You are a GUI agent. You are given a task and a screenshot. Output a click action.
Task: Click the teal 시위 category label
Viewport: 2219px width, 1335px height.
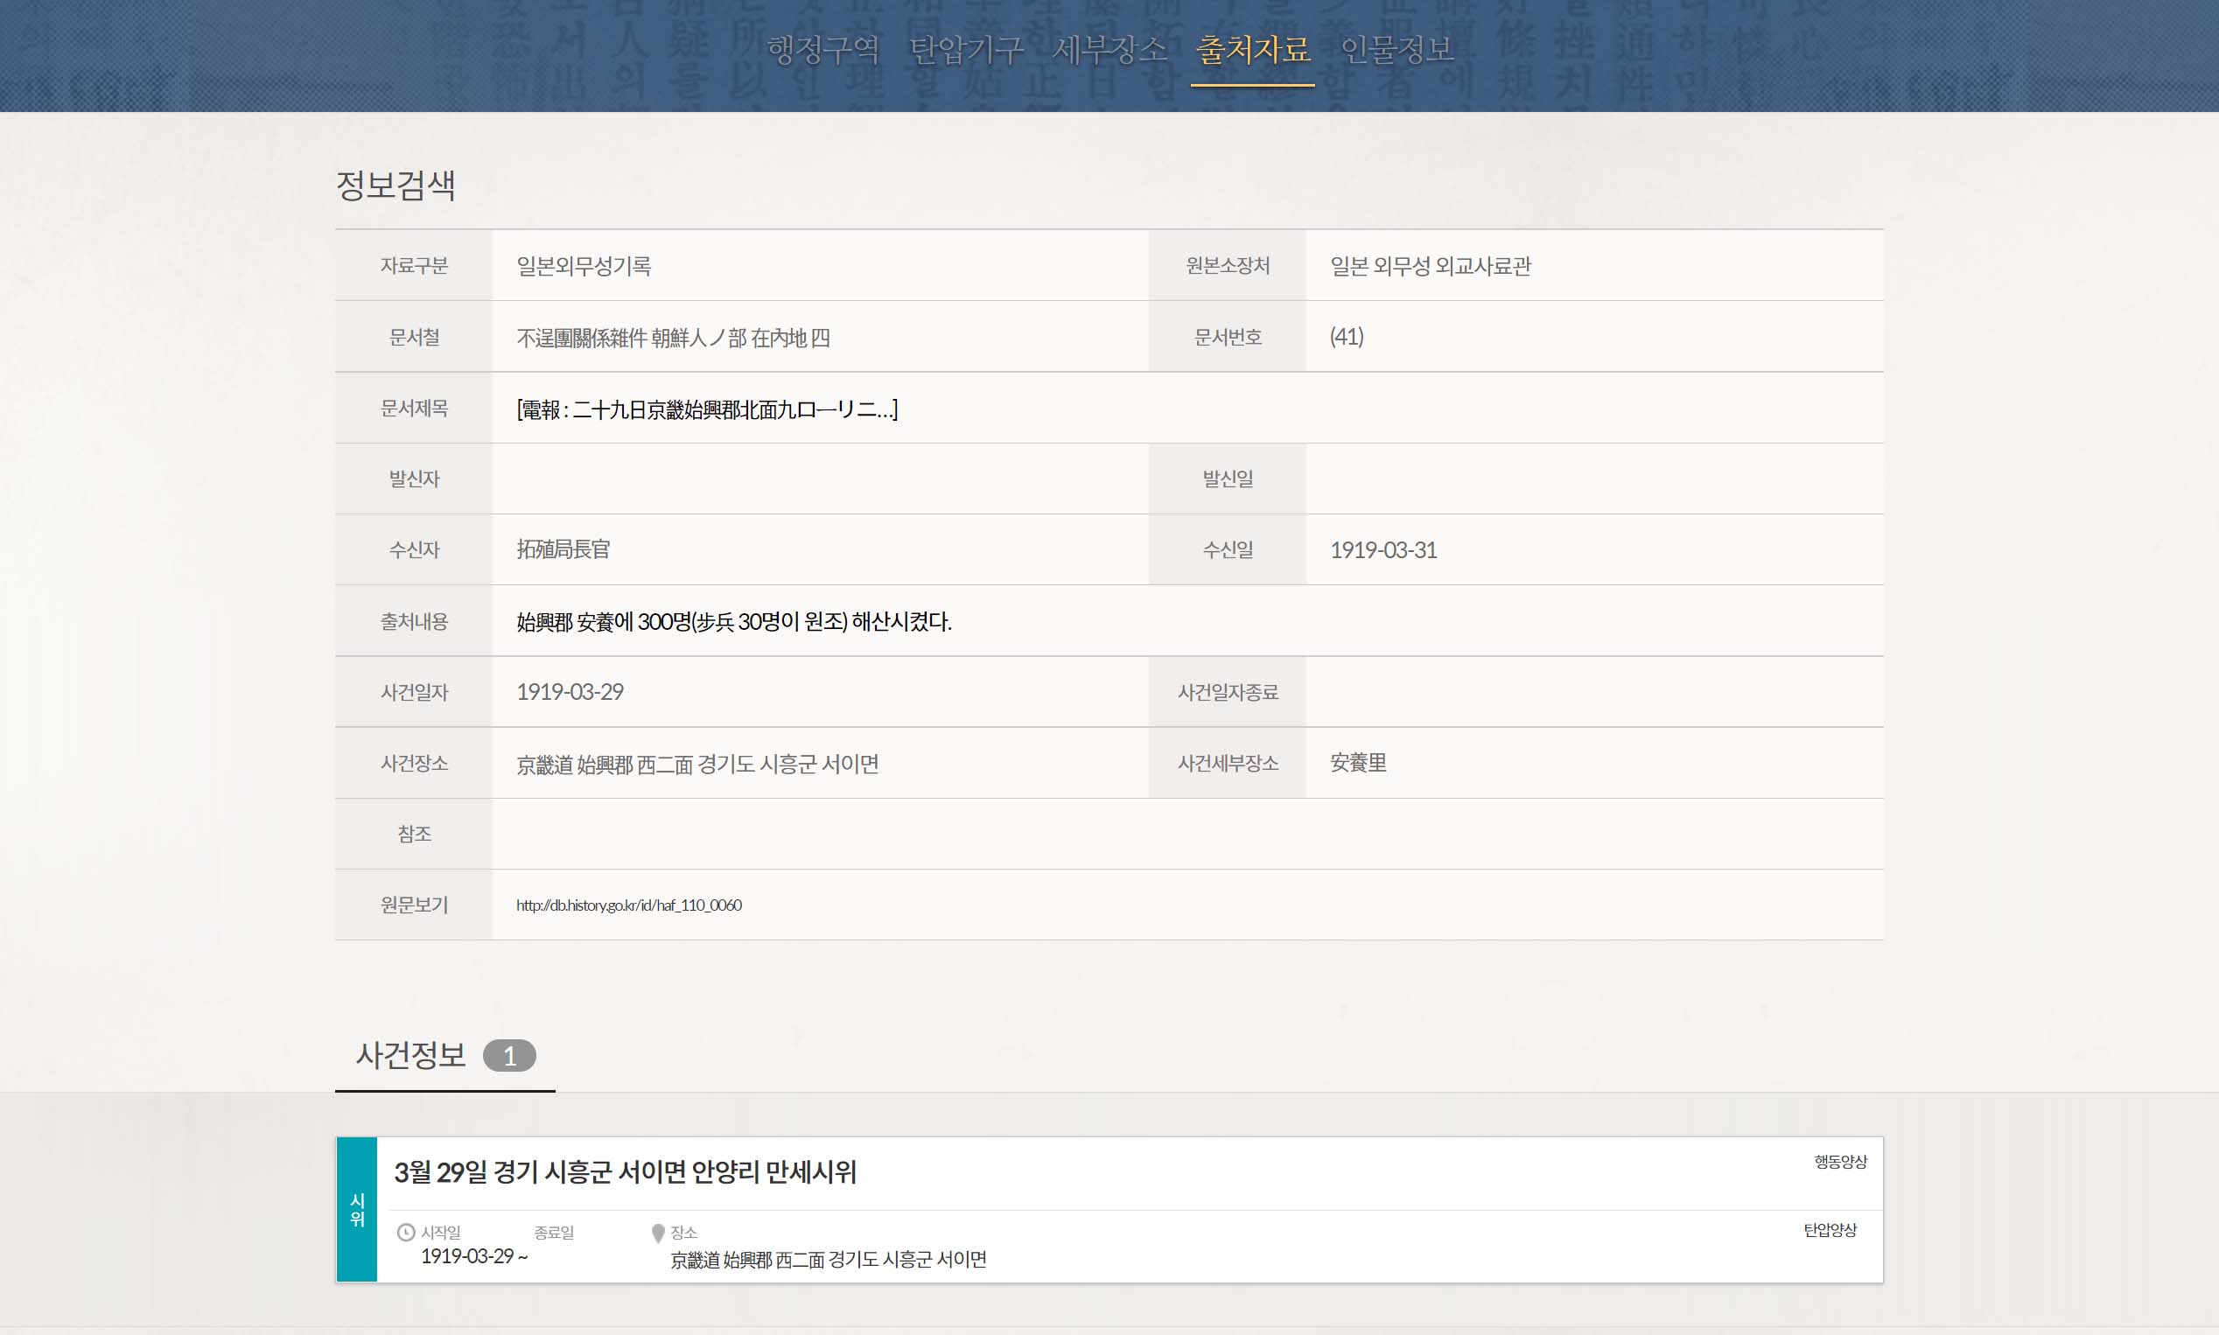357,1210
